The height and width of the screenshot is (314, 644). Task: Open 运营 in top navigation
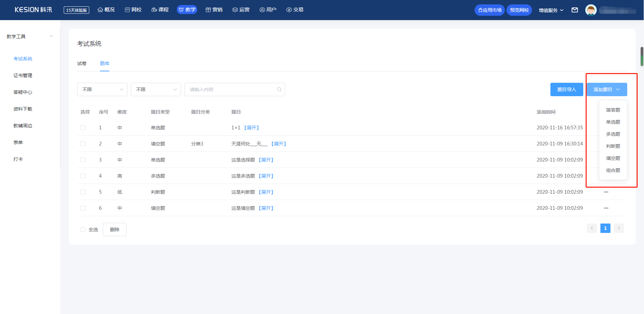click(241, 10)
